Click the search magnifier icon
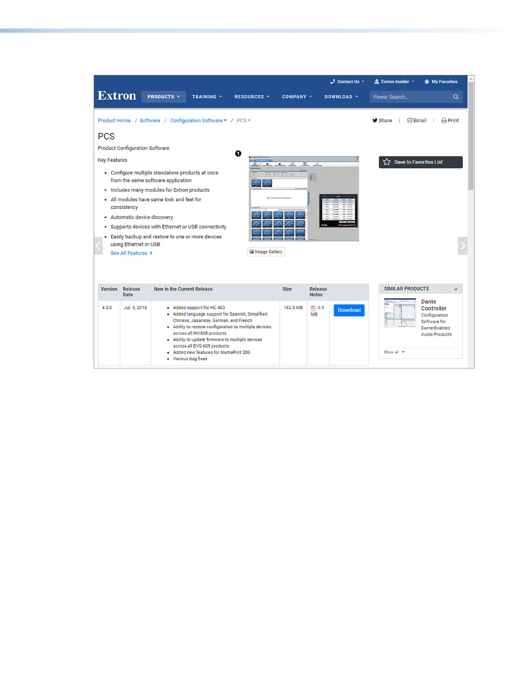 click(x=456, y=97)
